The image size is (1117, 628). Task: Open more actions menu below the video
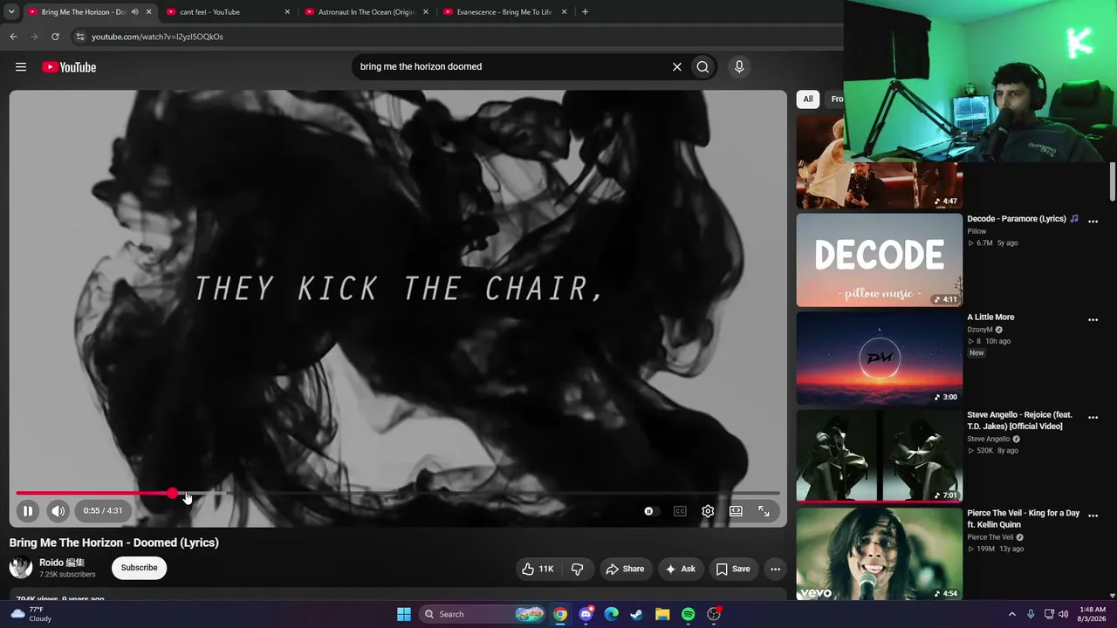775,569
